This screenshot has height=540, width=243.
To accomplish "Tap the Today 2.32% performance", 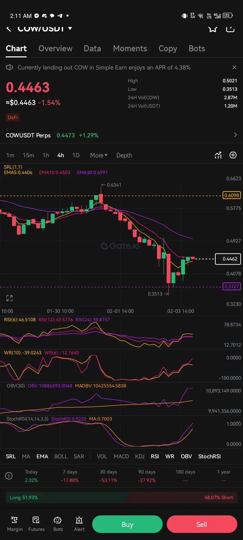I will tap(31, 476).
